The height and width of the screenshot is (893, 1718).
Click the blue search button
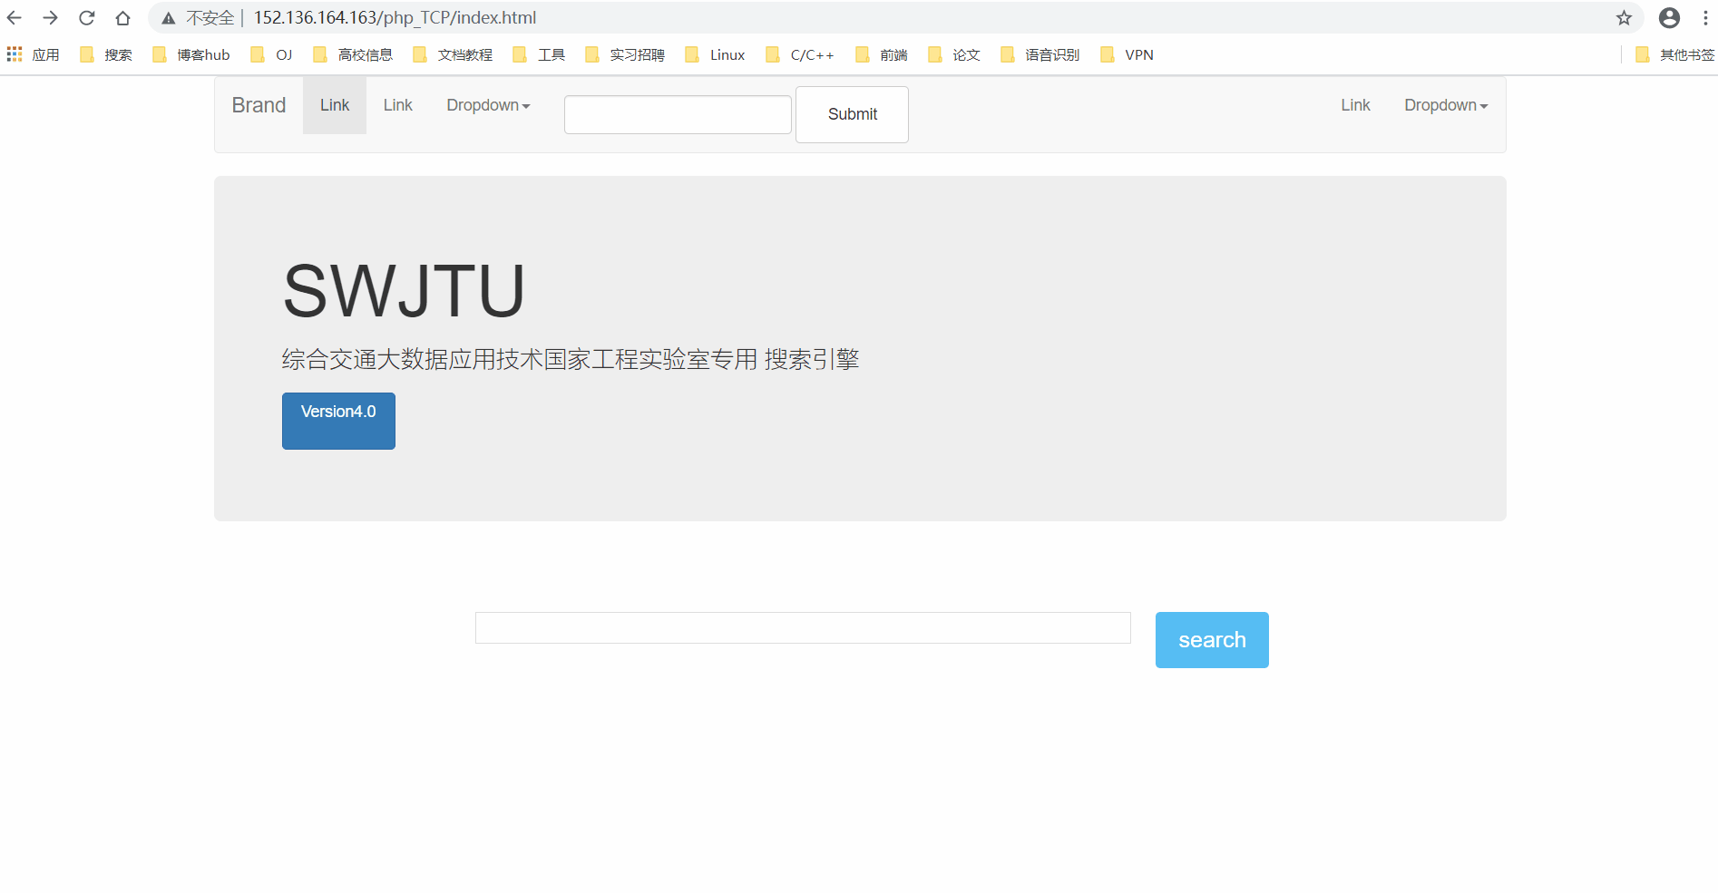[x=1212, y=640]
